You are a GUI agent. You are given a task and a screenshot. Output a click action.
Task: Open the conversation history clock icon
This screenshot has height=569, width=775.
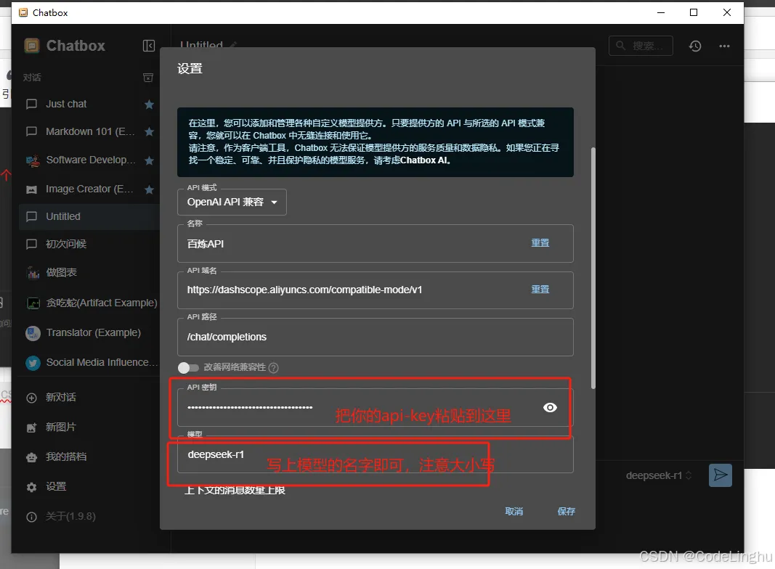(695, 46)
